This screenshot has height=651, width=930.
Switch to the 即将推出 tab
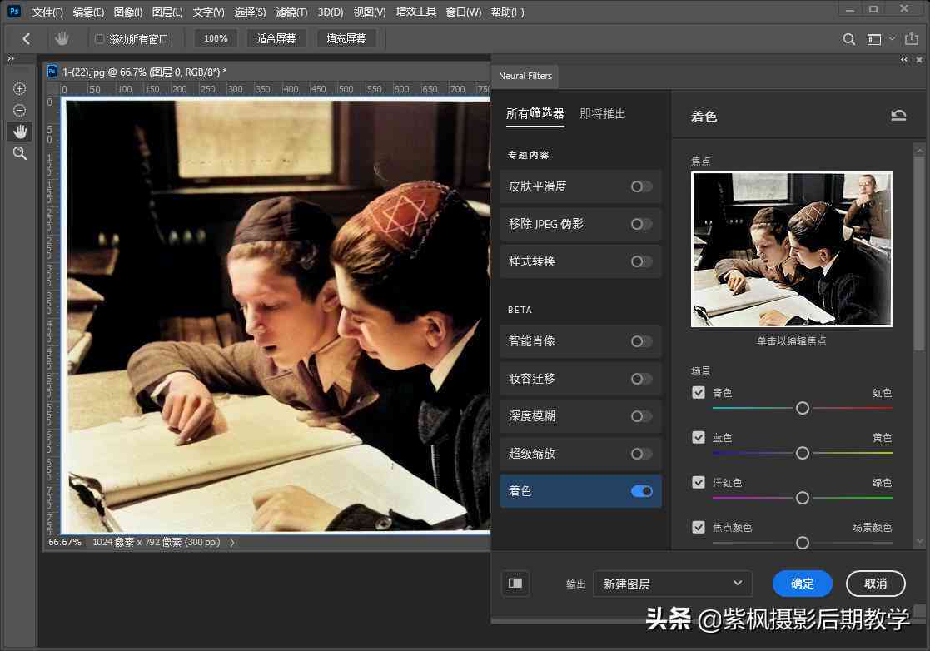(603, 113)
